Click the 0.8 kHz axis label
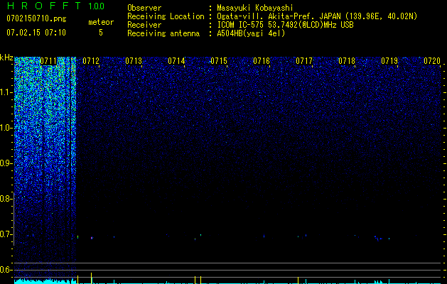This screenshot has width=447, height=284. tap(6, 199)
